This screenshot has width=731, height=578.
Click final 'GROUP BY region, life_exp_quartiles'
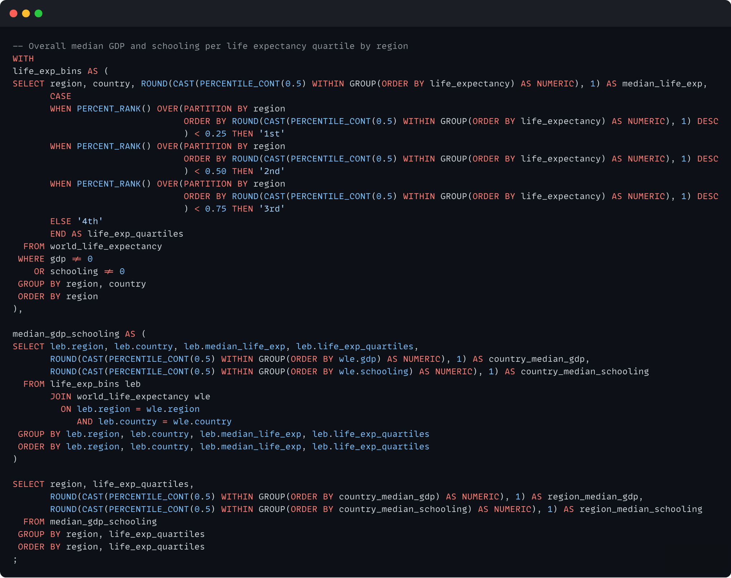tap(111, 534)
